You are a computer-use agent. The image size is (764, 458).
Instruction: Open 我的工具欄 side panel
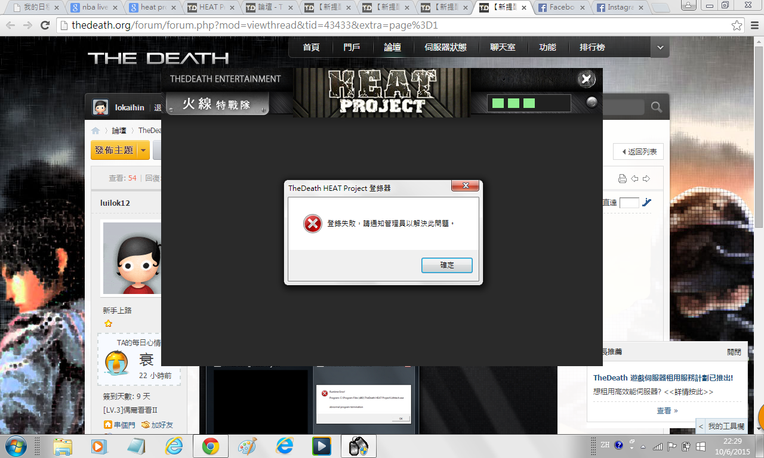point(722,426)
